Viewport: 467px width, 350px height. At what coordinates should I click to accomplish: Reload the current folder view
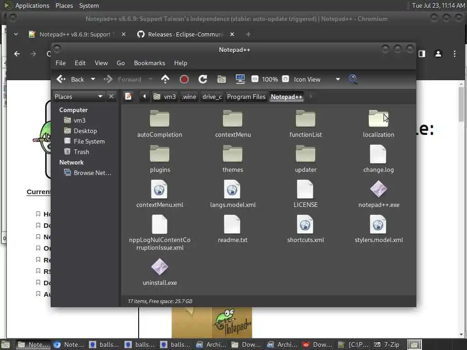click(x=203, y=79)
